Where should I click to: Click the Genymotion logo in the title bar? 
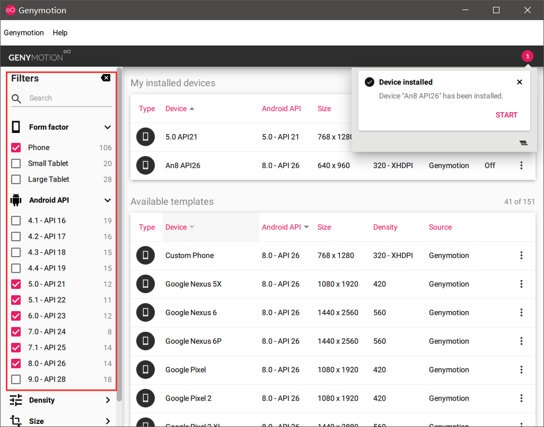click(11, 10)
